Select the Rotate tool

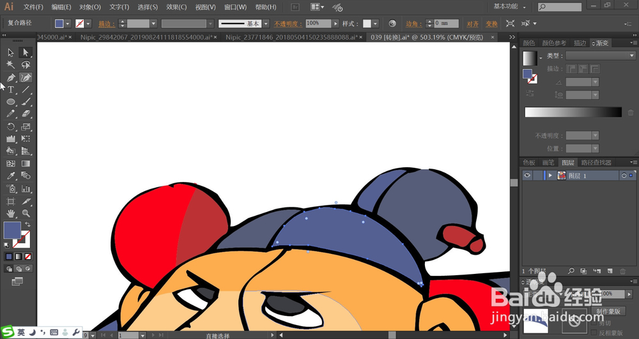pyautogui.click(x=11, y=126)
